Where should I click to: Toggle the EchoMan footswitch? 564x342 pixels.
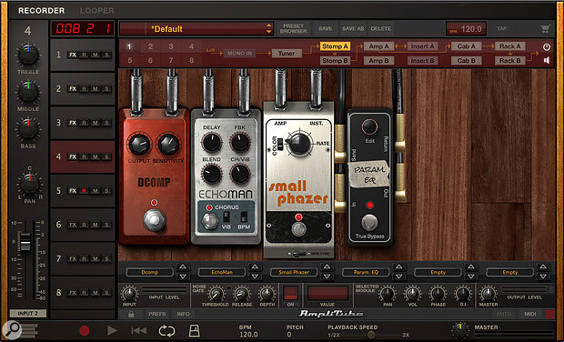(x=209, y=221)
